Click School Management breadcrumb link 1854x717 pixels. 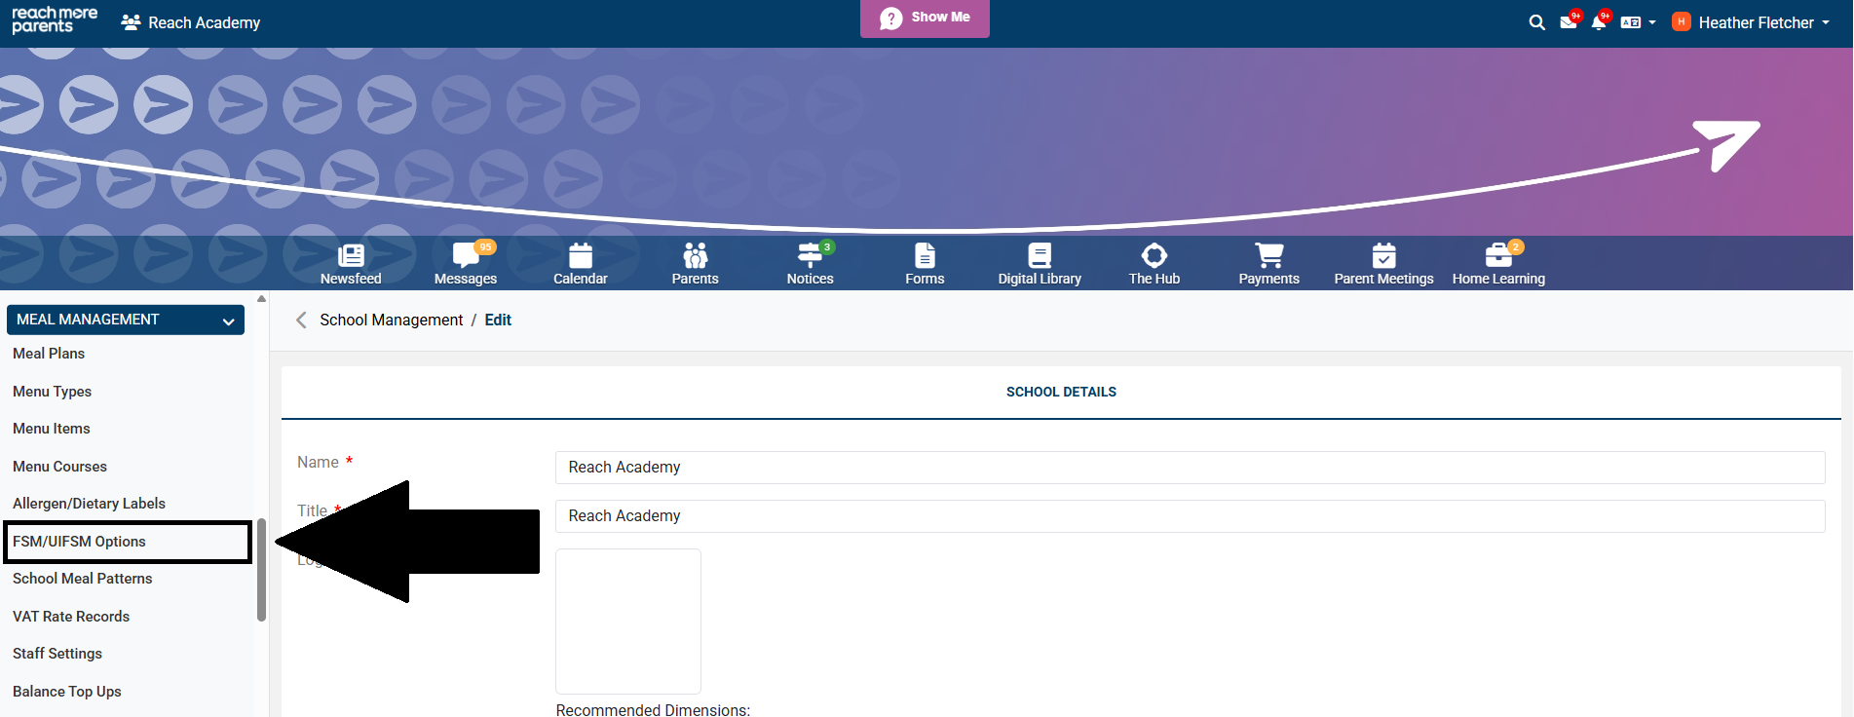391,321
